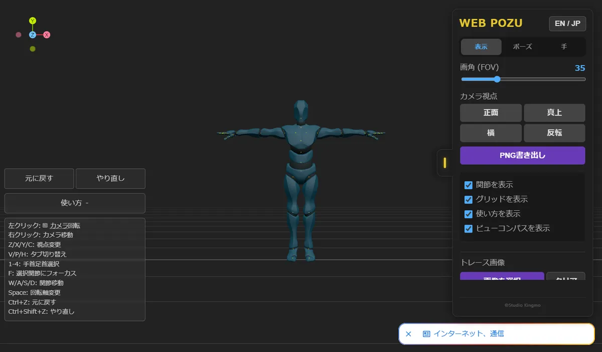The height and width of the screenshot is (352, 602).
Task: Click the 1-4: 手首足首選択 help line
Action: 34,264
